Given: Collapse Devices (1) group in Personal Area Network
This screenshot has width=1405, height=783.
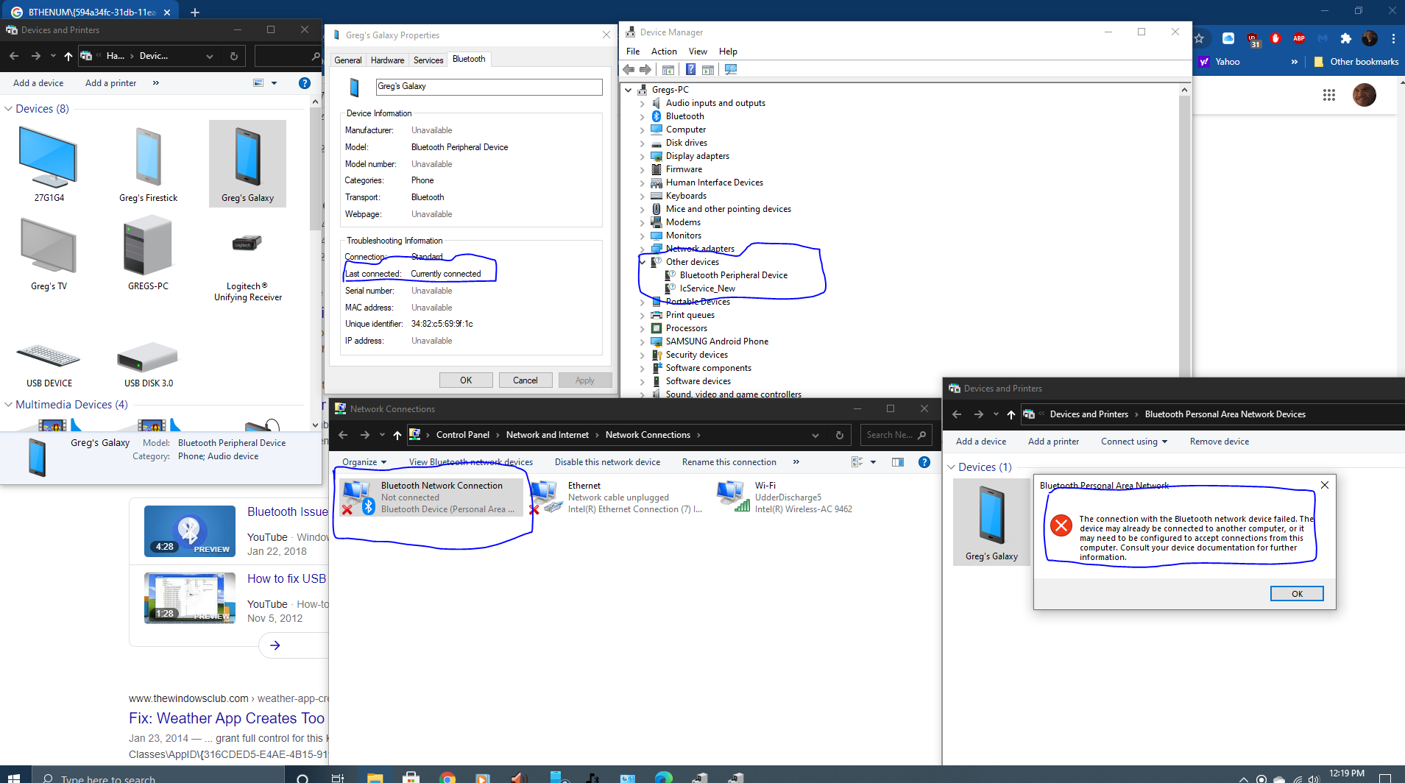Looking at the screenshot, I should click(x=951, y=467).
